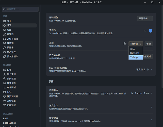Reset the accent color with restore icon
This screenshot has width=163, height=127.
click(x=145, y=31)
